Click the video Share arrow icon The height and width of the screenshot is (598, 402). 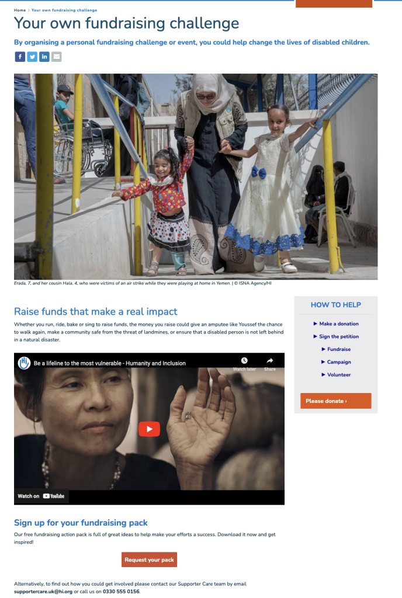point(269,360)
